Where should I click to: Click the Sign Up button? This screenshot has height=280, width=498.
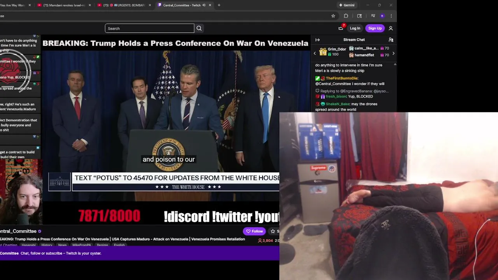[x=375, y=28]
